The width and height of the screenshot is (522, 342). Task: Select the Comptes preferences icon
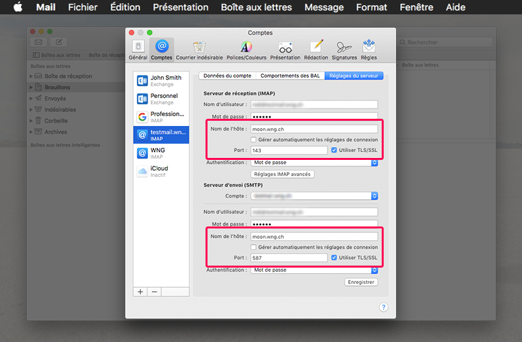[161, 50]
